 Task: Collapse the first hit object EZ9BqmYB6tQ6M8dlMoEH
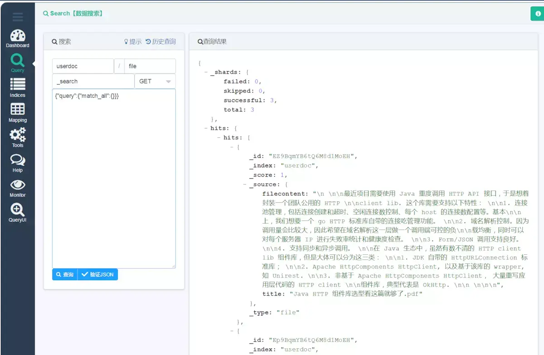point(232,147)
